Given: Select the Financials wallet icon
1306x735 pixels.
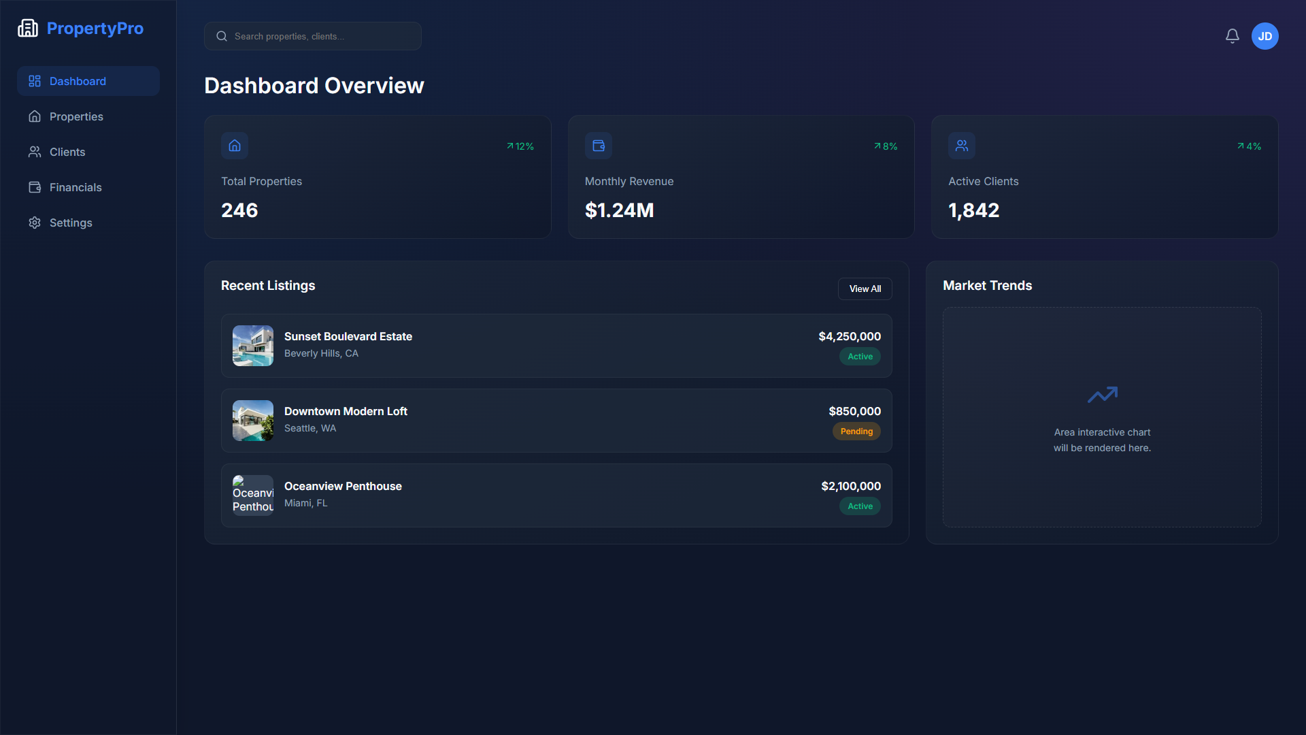Looking at the screenshot, I should click(x=35, y=187).
